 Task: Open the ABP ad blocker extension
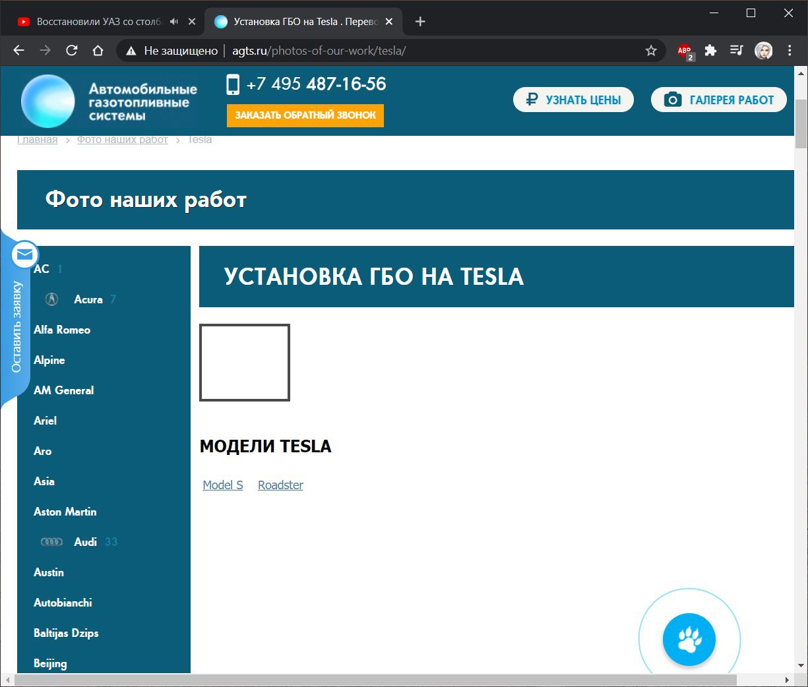click(x=685, y=51)
